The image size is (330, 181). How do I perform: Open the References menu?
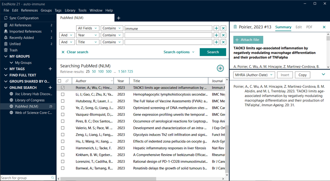(29, 10)
